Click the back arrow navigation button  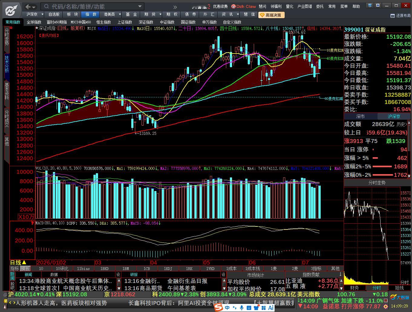tap(28, 6)
